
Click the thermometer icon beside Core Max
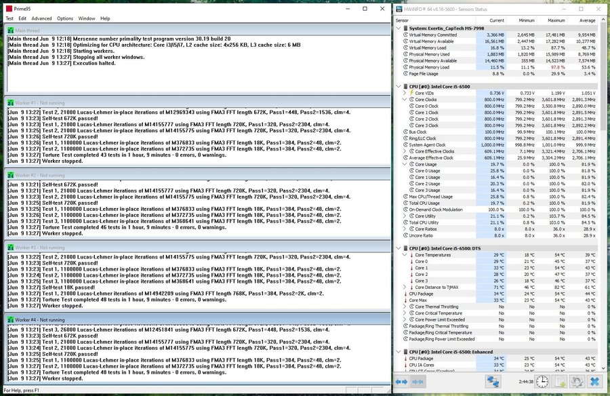tap(405, 300)
